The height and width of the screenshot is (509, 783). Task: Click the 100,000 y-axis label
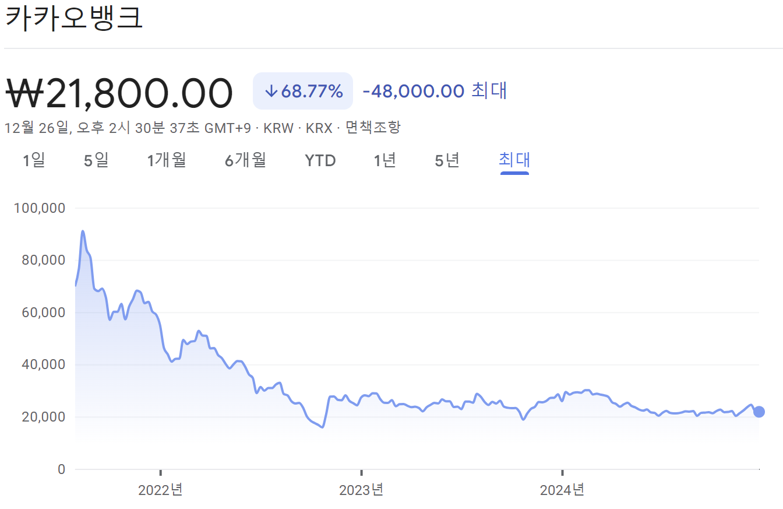38,208
